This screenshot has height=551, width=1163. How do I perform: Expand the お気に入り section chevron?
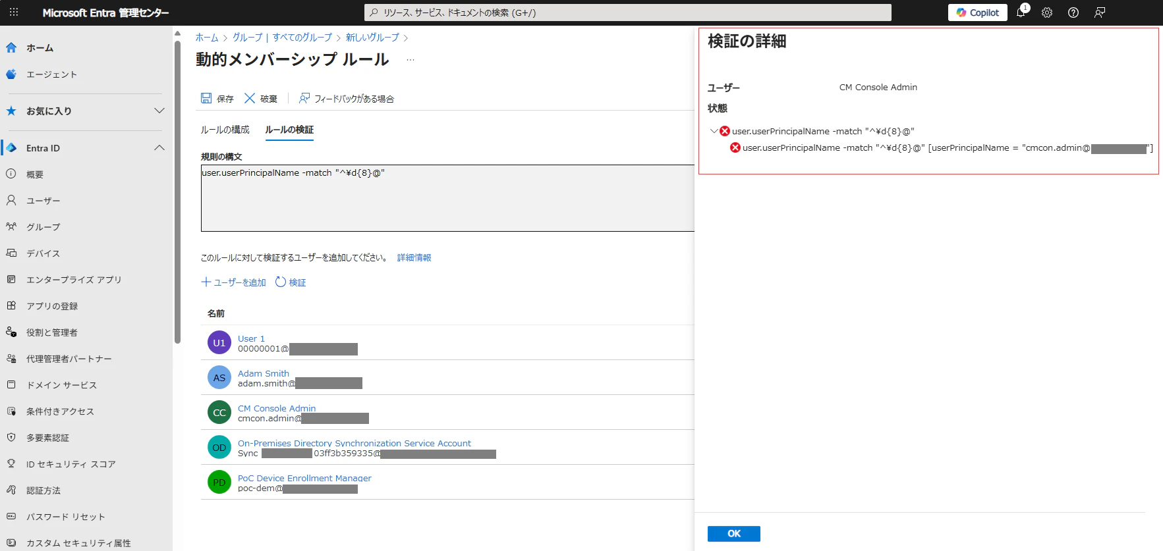click(x=159, y=111)
